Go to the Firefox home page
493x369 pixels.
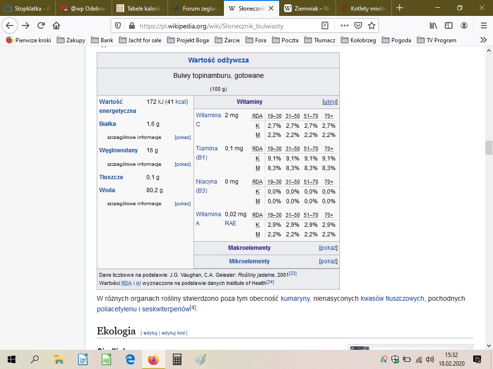56,25
